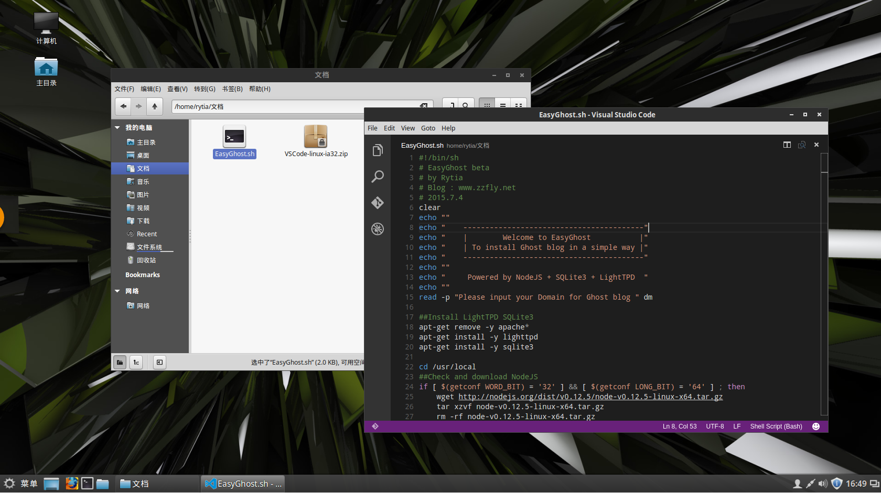Open the Explorer view in VS Code
Viewport: 881px width, 493px height.
tap(378, 151)
